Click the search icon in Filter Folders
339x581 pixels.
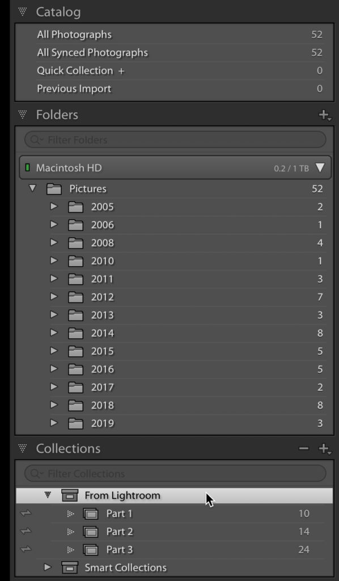[36, 140]
